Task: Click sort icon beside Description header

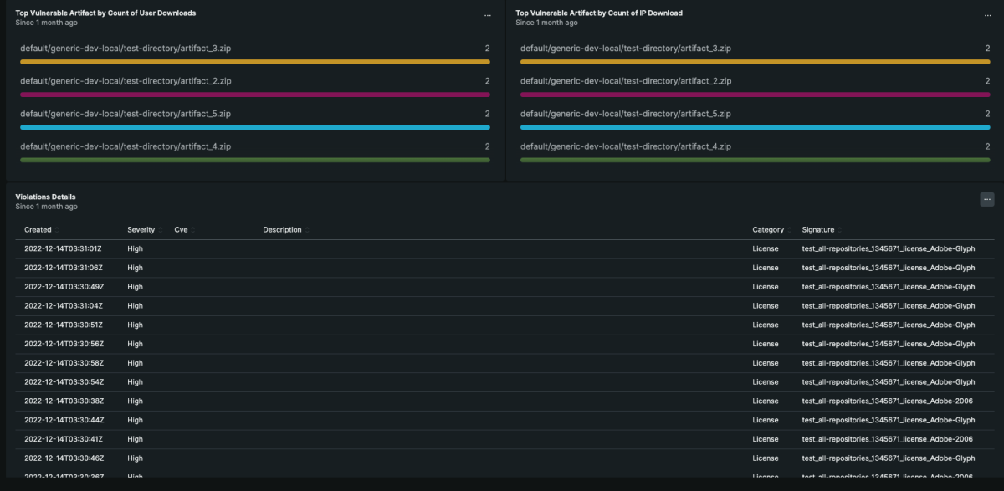Action: point(307,230)
